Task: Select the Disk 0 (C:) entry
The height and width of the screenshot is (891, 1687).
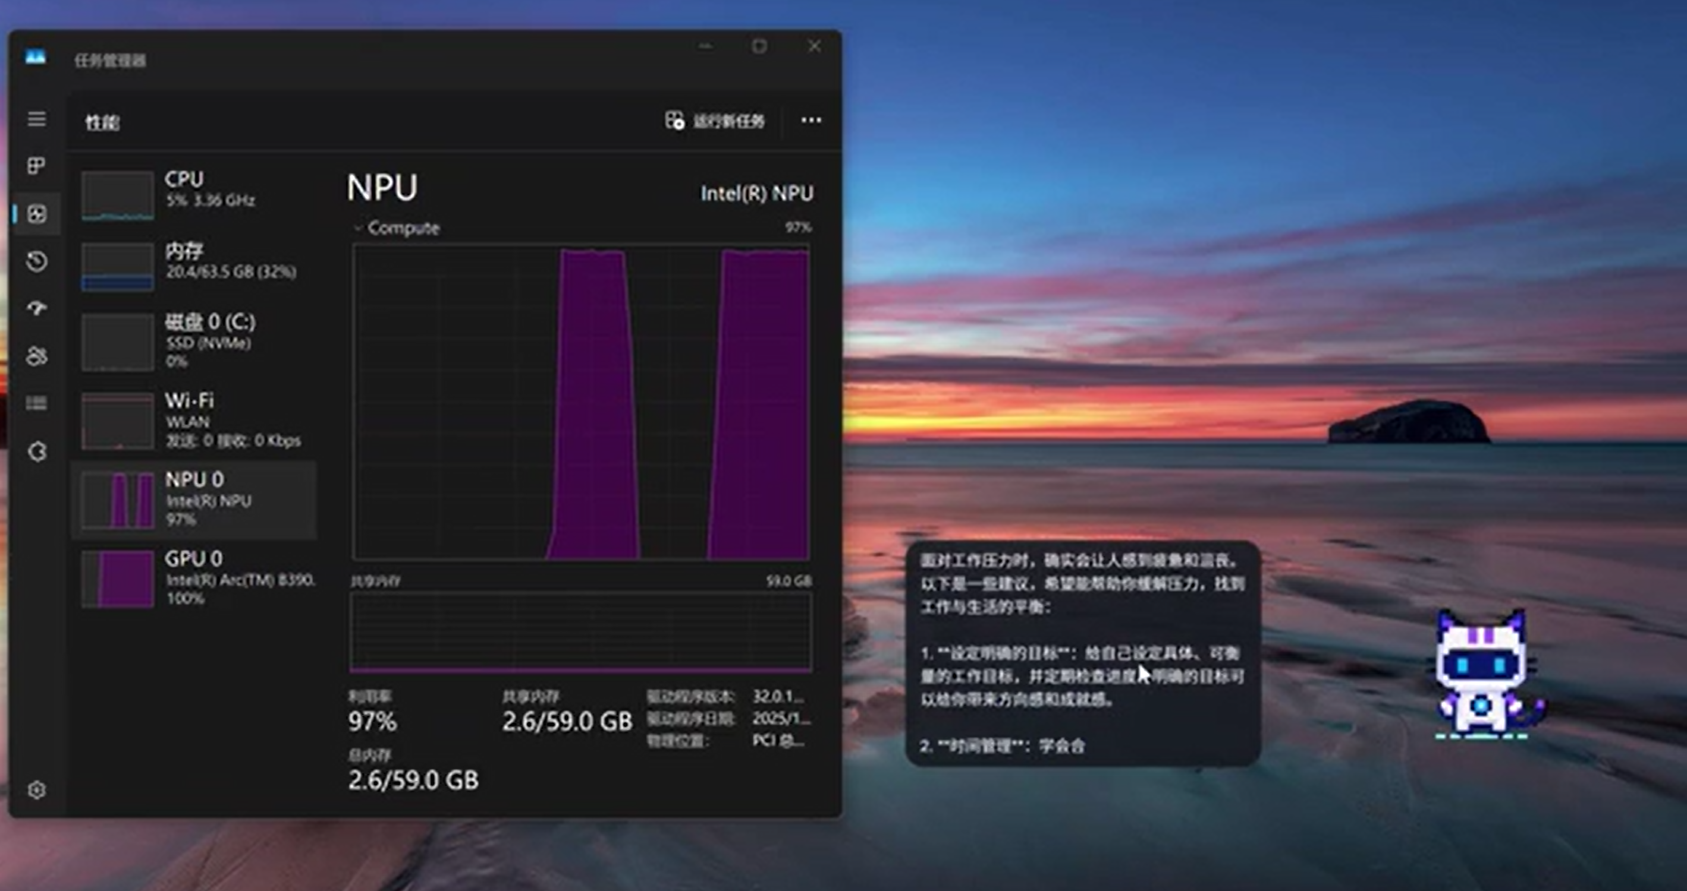Action: [194, 342]
